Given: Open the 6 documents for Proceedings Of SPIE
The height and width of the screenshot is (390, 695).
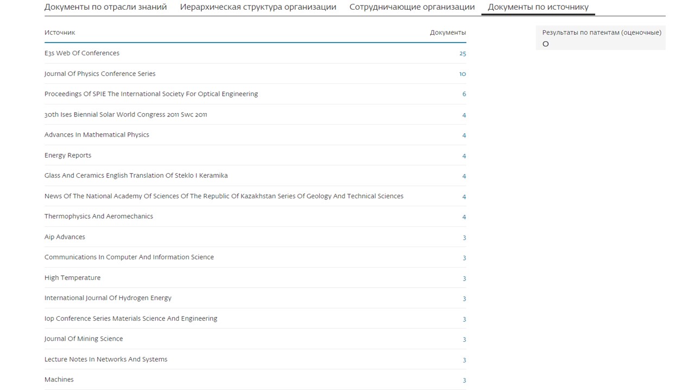Looking at the screenshot, I should point(464,94).
